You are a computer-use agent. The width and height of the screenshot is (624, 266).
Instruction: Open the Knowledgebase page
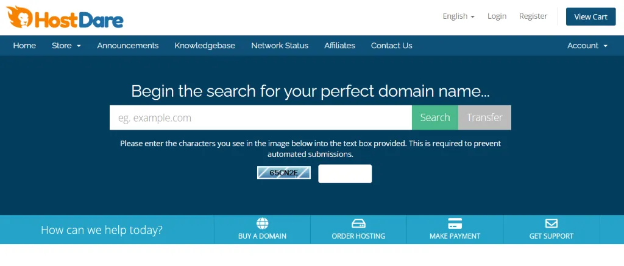click(205, 46)
